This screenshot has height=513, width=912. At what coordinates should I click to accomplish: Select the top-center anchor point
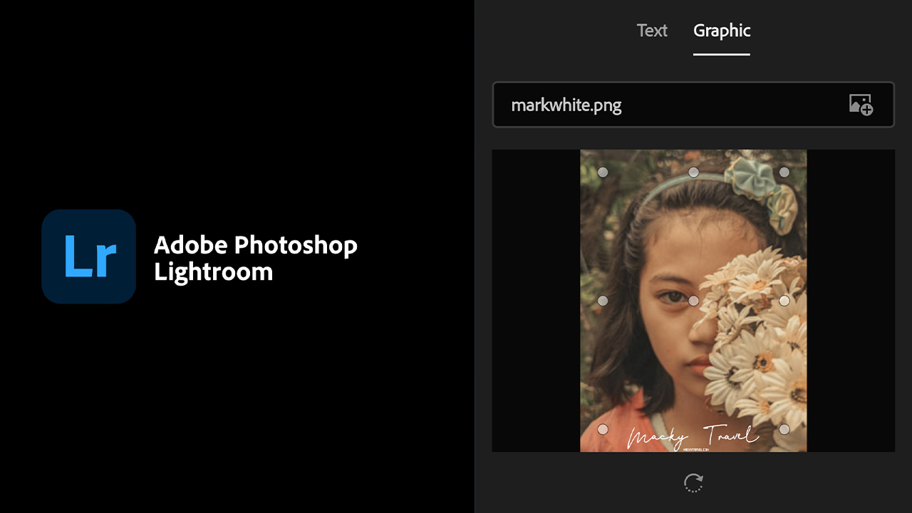[x=693, y=172]
